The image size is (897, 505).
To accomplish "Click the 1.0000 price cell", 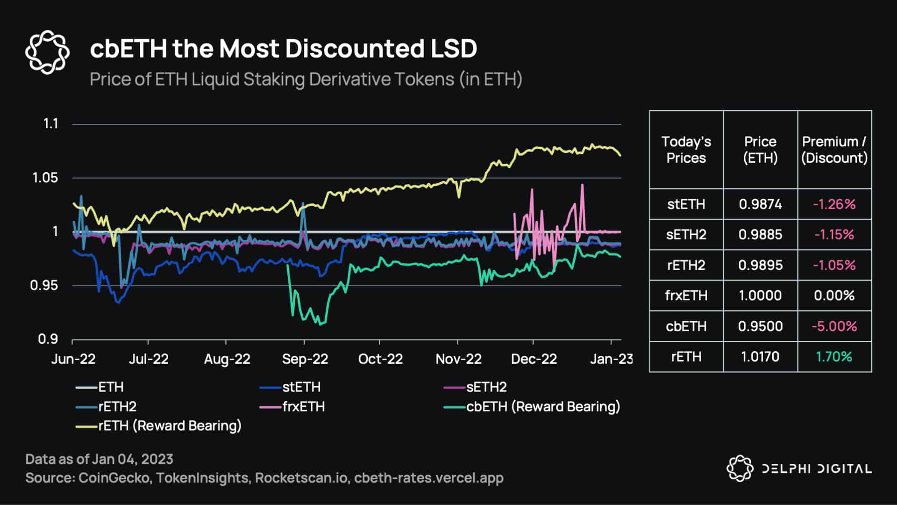I will pyautogui.click(x=761, y=296).
